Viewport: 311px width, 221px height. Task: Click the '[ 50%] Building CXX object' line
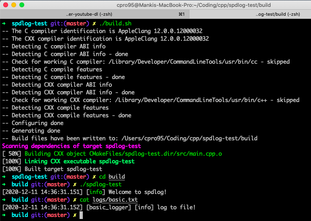[x=112, y=154]
